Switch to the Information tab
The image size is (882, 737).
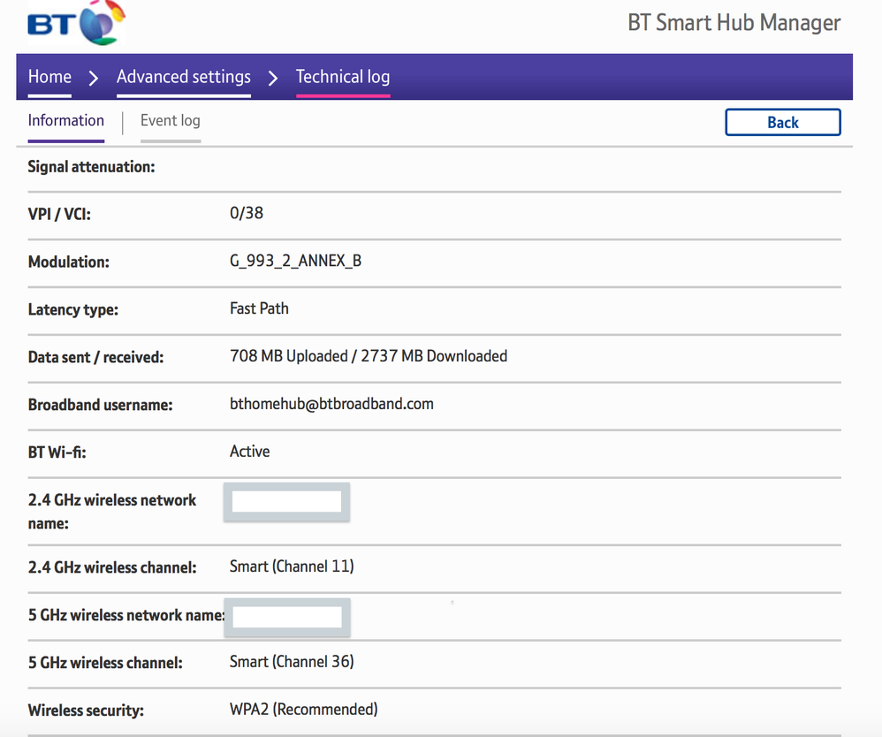click(65, 120)
